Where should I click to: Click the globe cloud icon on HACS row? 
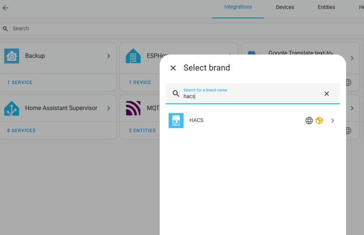pyautogui.click(x=309, y=120)
